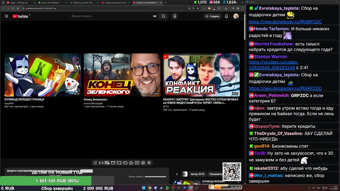Click the 'iskatel2012' chat username
Image resolution: width=340 pixels, height=191 pixels.
[x=266, y=168]
